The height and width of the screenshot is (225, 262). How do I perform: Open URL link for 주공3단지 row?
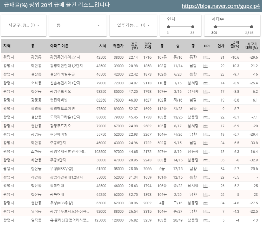pyautogui.click(x=206, y=160)
